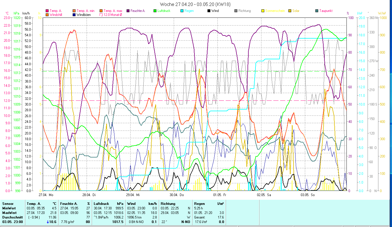Click the sunshine duration '5:25 h'

pyautogui.click(x=199, y=208)
